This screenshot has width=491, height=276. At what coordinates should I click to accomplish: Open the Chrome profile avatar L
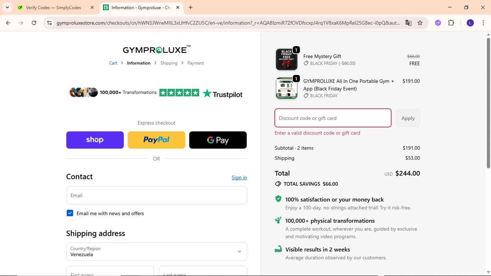coord(470,23)
